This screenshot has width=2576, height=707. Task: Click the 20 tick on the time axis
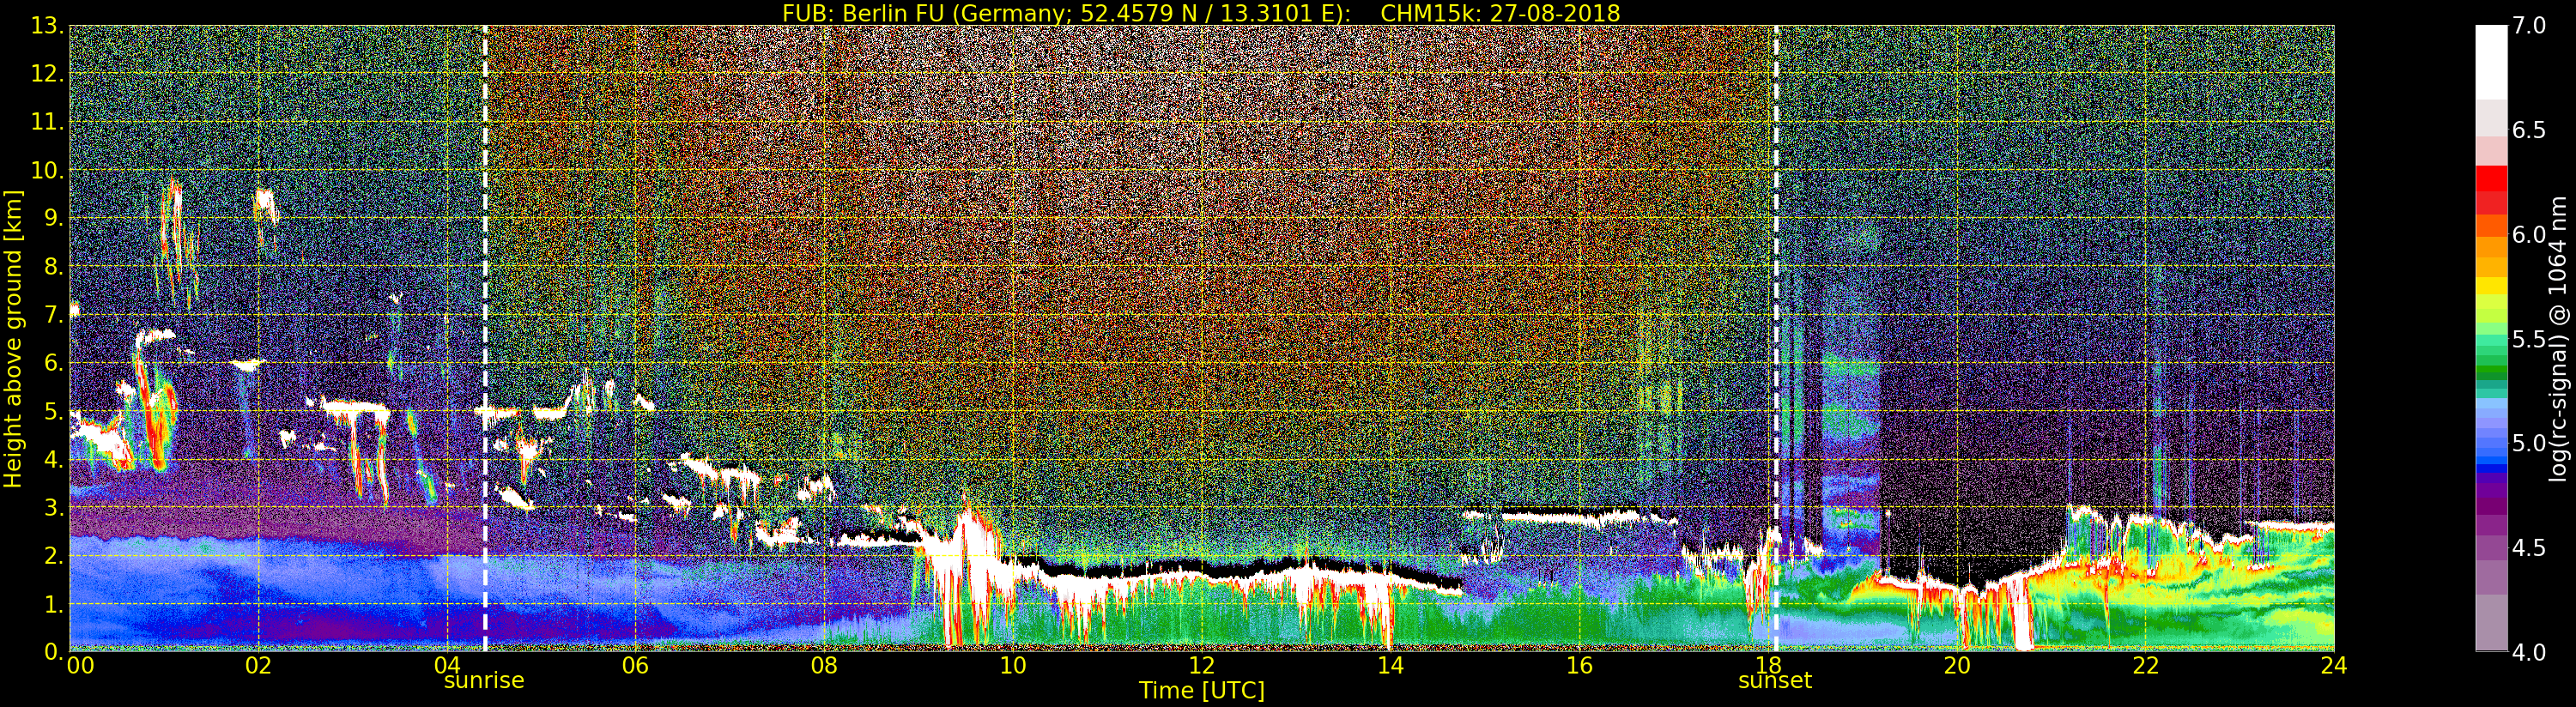(1956, 666)
